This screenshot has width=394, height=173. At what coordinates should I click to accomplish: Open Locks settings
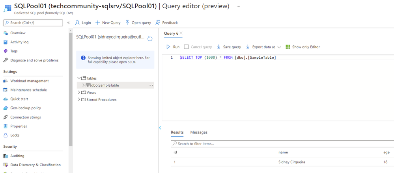click(x=15, y=135)
